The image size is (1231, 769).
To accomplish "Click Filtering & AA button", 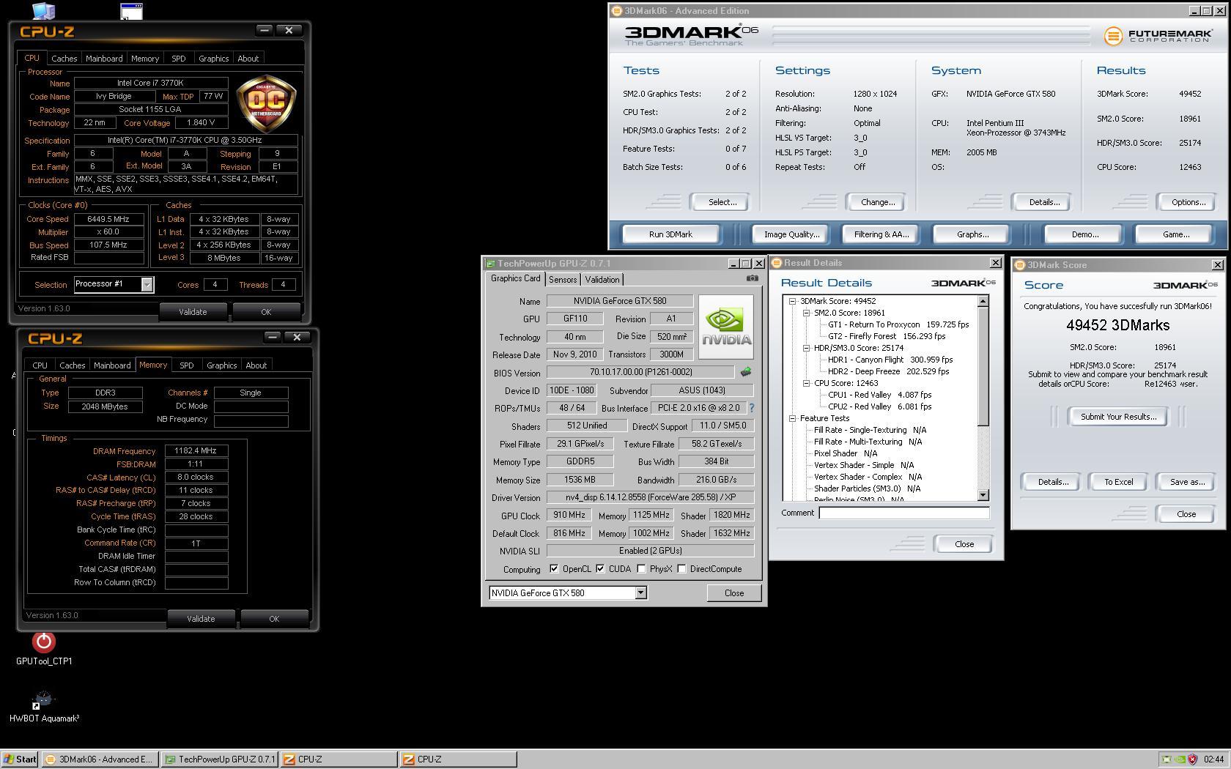I will click(x=881, y=234).
